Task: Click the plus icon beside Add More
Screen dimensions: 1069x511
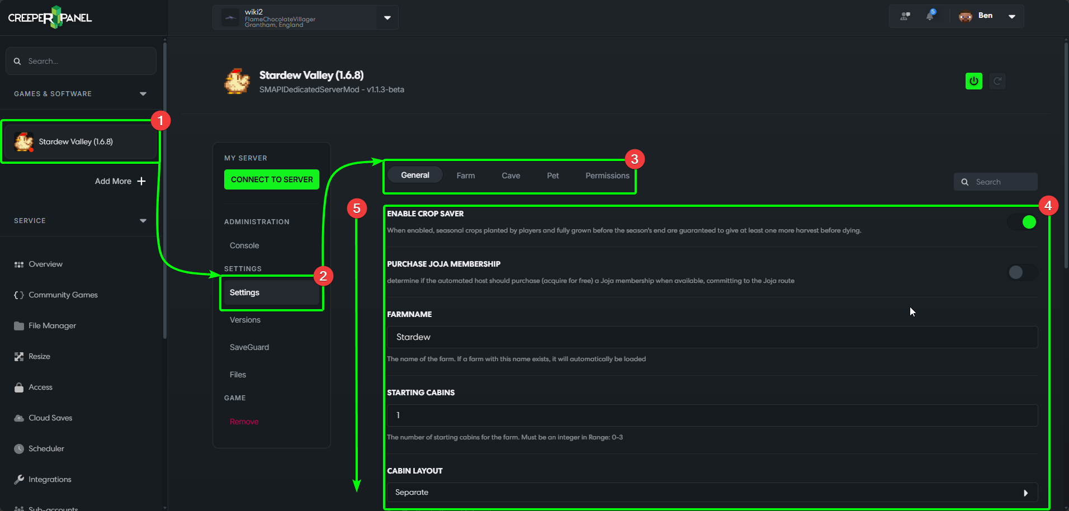Action: tap(141, 181)
